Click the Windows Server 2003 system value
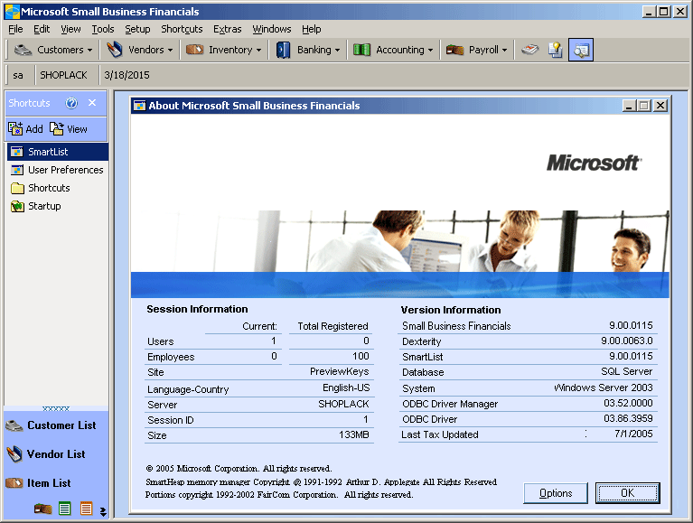Viewport: 693px width, 523px height. coord(604,388)
